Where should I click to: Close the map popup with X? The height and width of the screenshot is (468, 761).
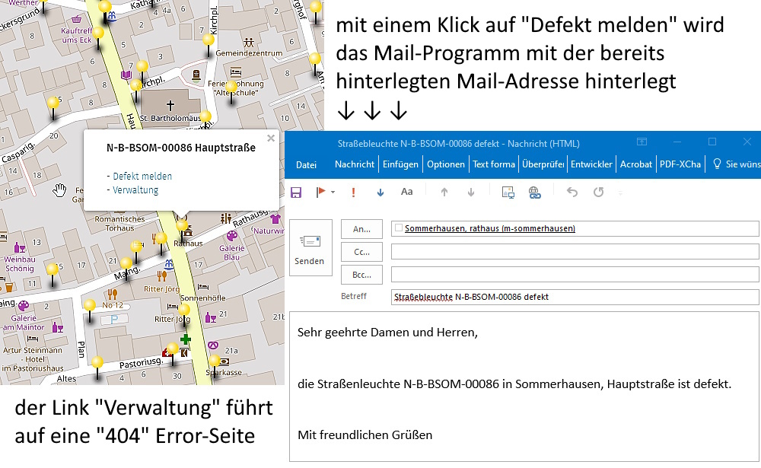tap(270, 138)
